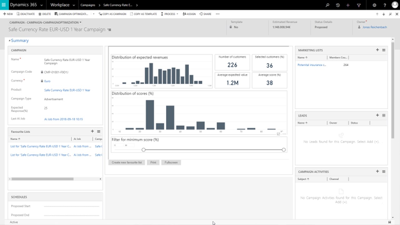Open the search icon in top bar
Viewport: 400px width, 225px height.
click(327, 5)
